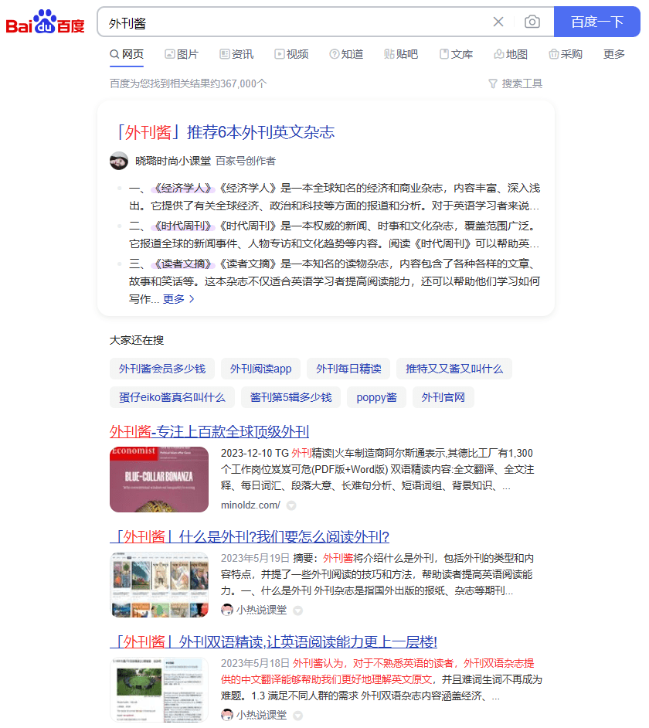The image size is (649, 728).
Task: Click highlighted 《经济学人》 heading
Action: pos(182,188)
